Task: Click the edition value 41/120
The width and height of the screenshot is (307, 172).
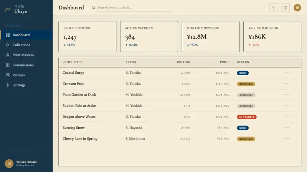Action: [185, 139]
